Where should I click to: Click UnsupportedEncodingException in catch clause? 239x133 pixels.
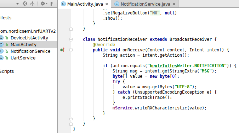click(x=170, y=92)
